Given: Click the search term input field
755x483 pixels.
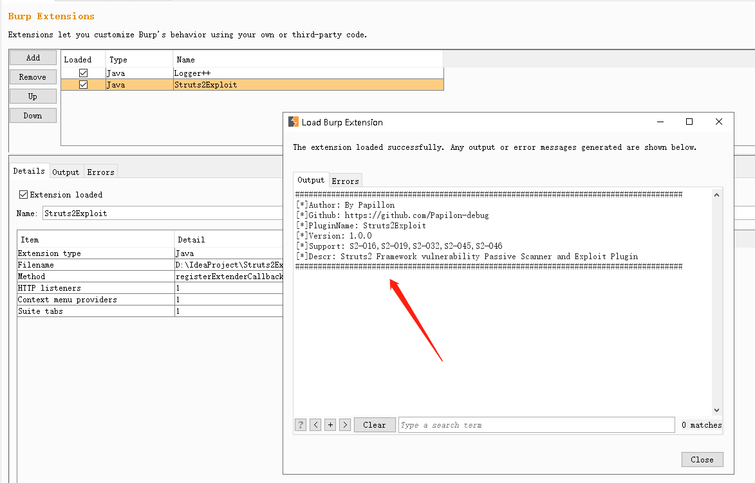Looking at the screenshot, I should coord(536,424).
